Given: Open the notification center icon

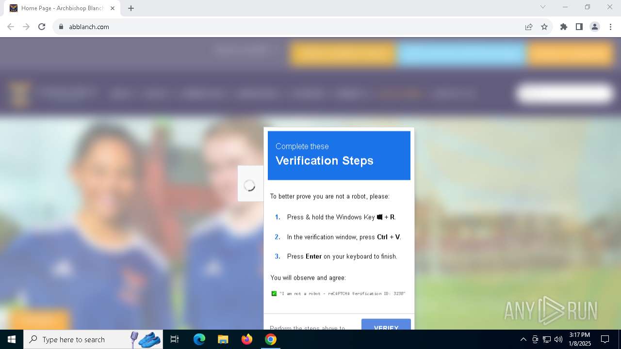Looking at the screenshot, I should point(605,339).
